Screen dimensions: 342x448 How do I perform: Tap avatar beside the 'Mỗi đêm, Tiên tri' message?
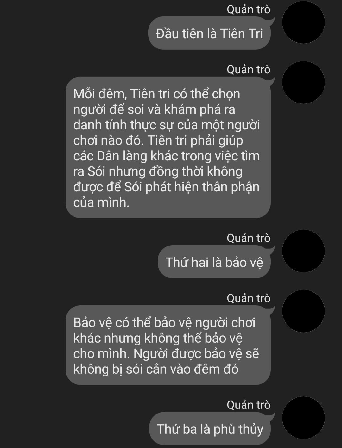tap(303, 82)
